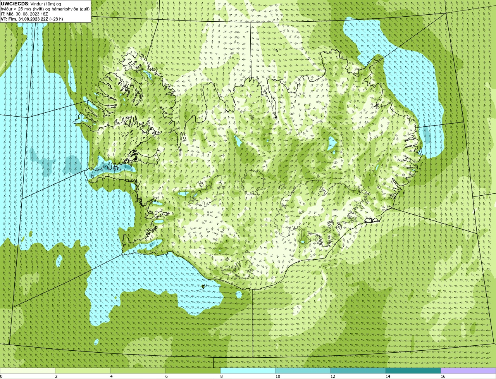
Task: Click the 12–14 m/s teal legend swatch
Action: [358, 370]
